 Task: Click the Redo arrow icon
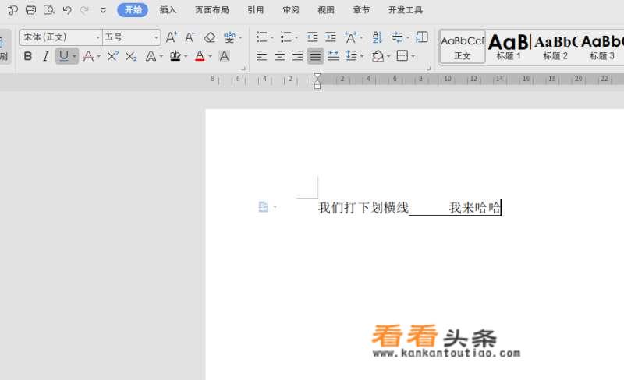pyautogui.click(x=84, y=10)
